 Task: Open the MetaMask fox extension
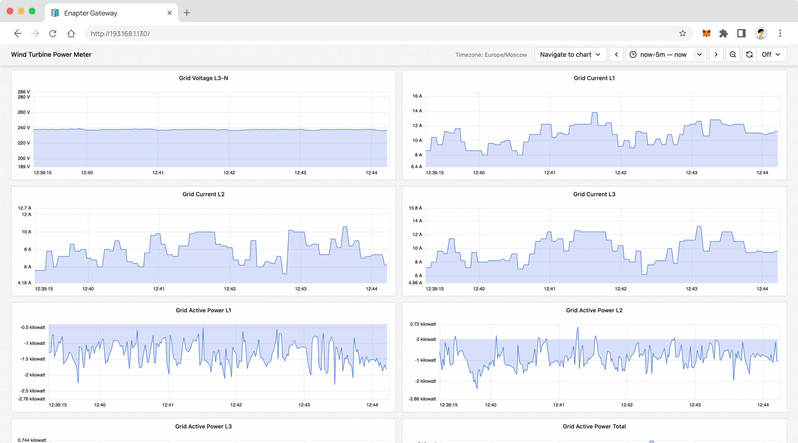pyautogui.click(x=706, y=34)
